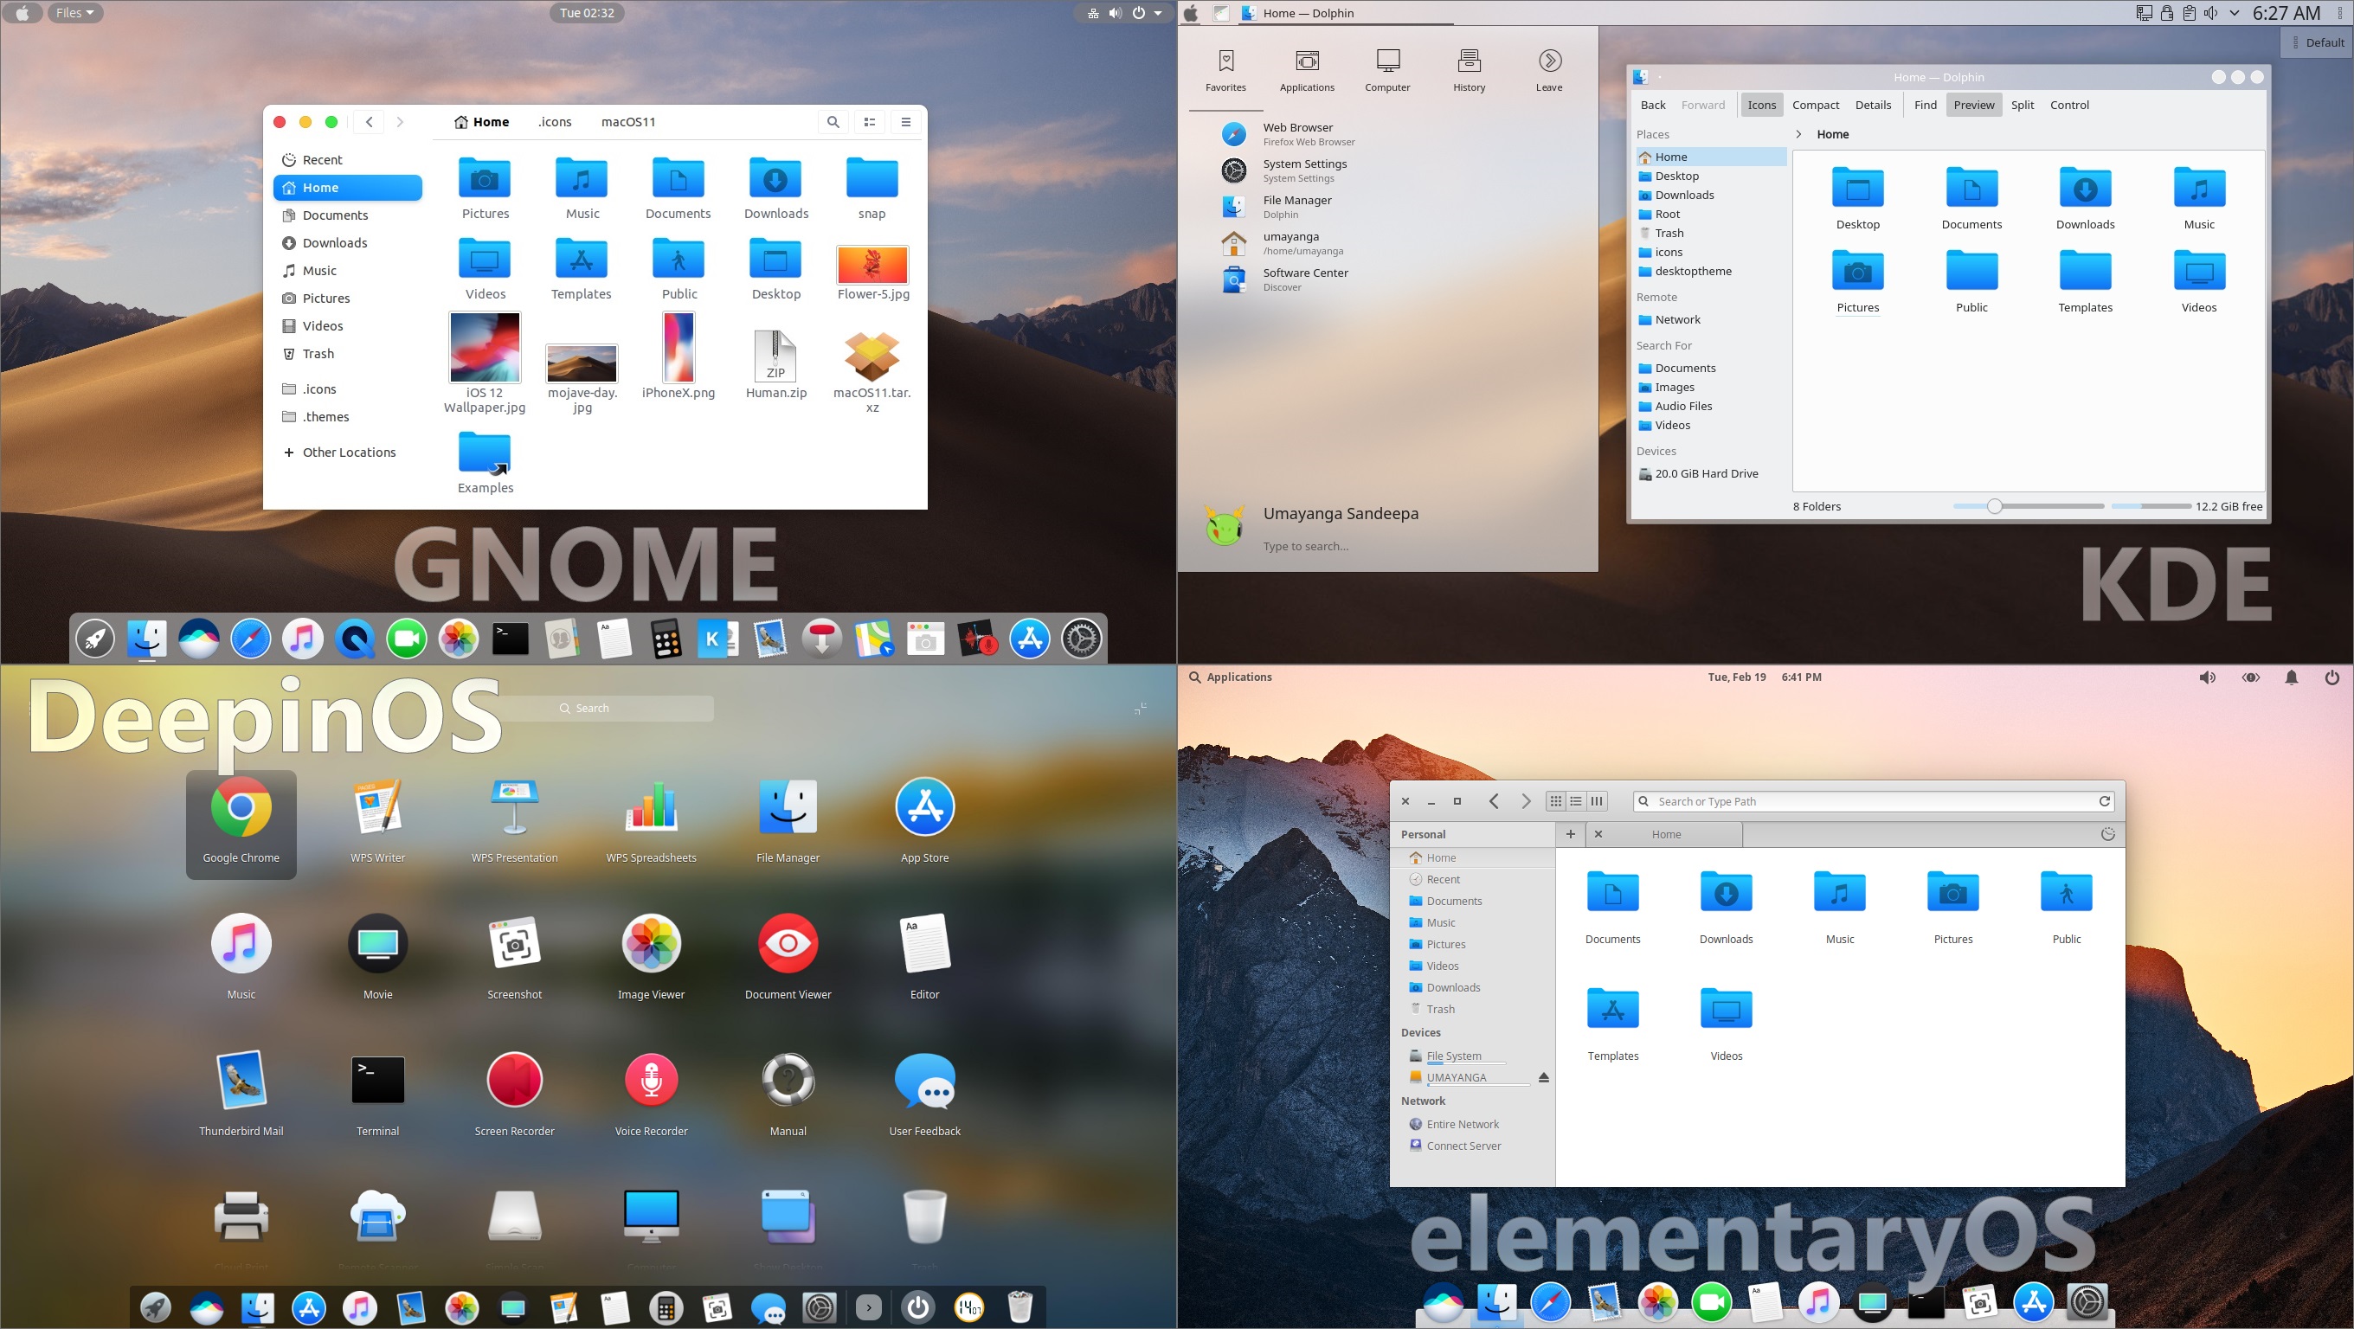Open Discover Software Center in KDE launcher
This screenshot has height=1329, width=2354.
pyautogui.click(x=1306, y=279)
